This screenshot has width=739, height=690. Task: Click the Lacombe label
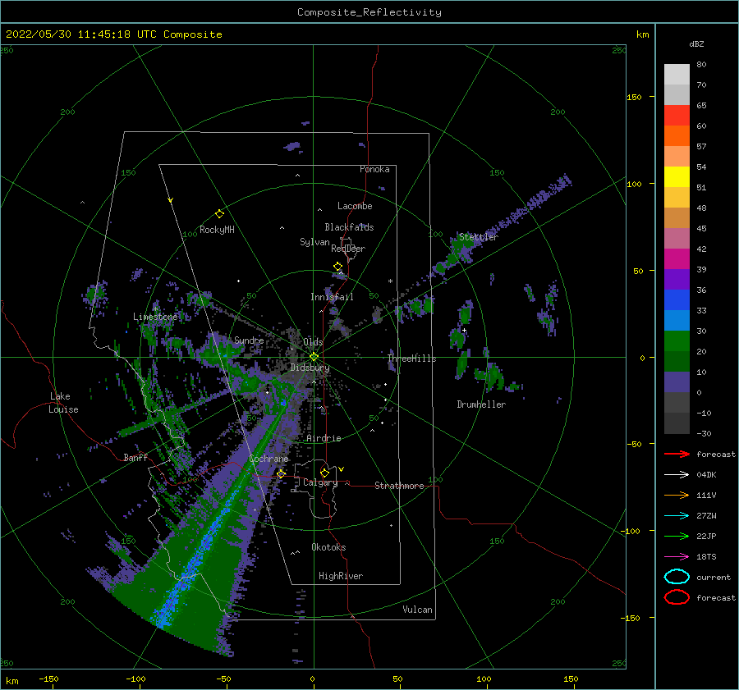(355, 206)
